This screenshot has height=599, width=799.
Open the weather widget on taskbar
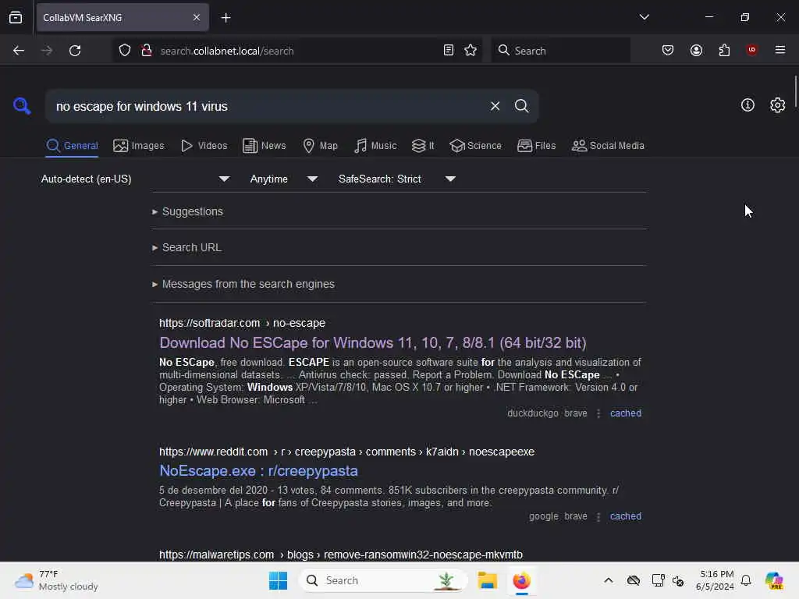click(x=56, y=580)
